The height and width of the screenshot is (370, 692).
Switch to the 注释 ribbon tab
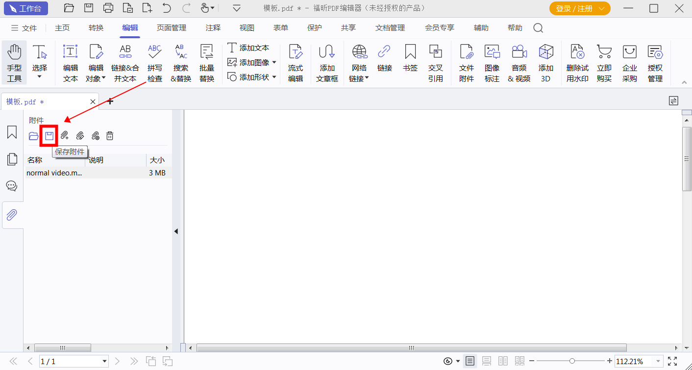pos(213,28)
